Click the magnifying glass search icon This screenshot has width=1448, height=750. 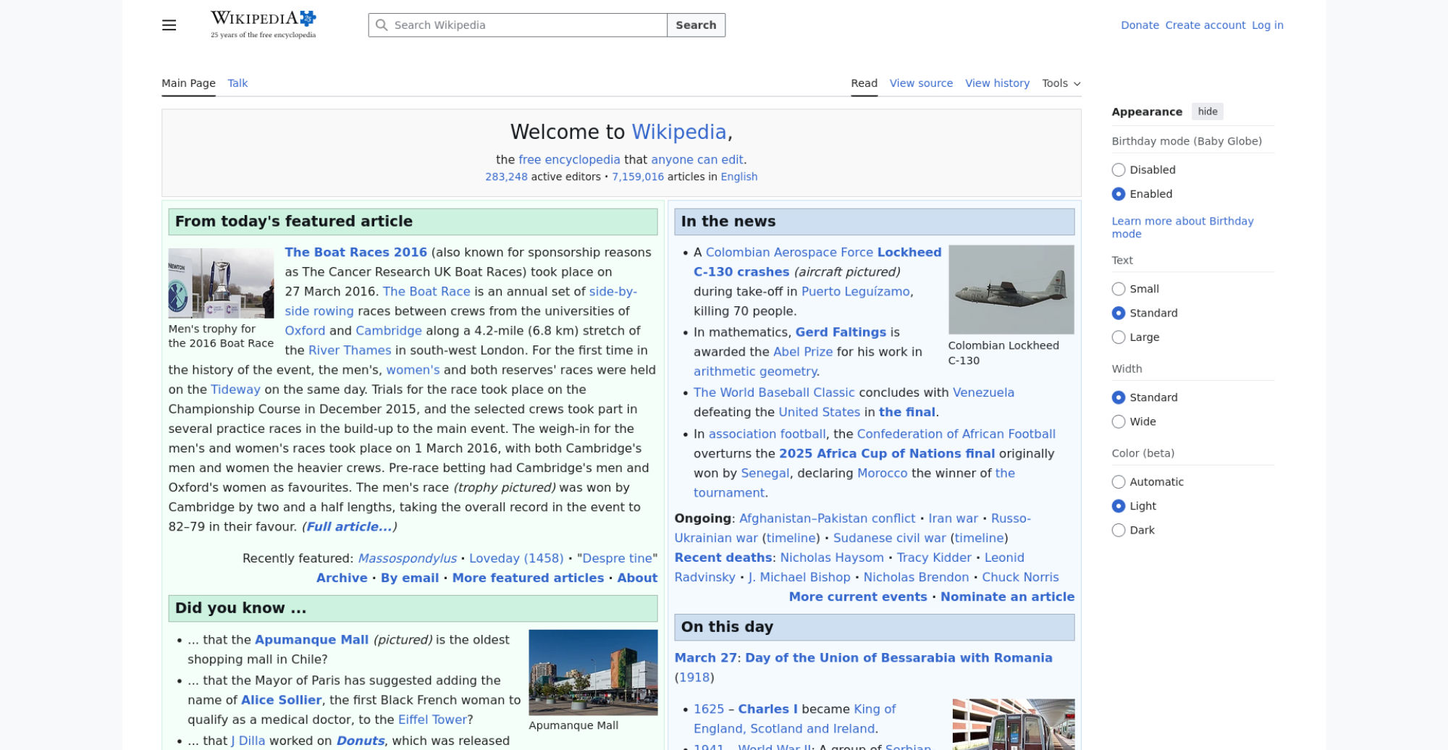(382, 25)
